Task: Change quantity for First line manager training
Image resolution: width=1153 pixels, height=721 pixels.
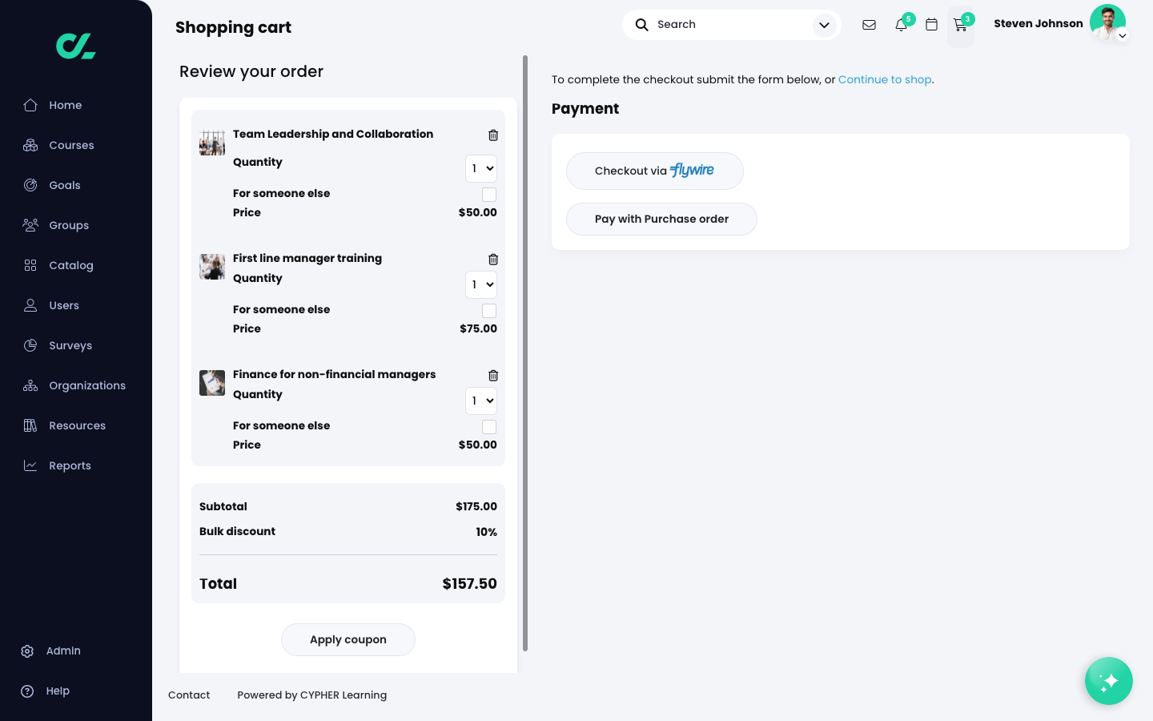Action: 481,285
